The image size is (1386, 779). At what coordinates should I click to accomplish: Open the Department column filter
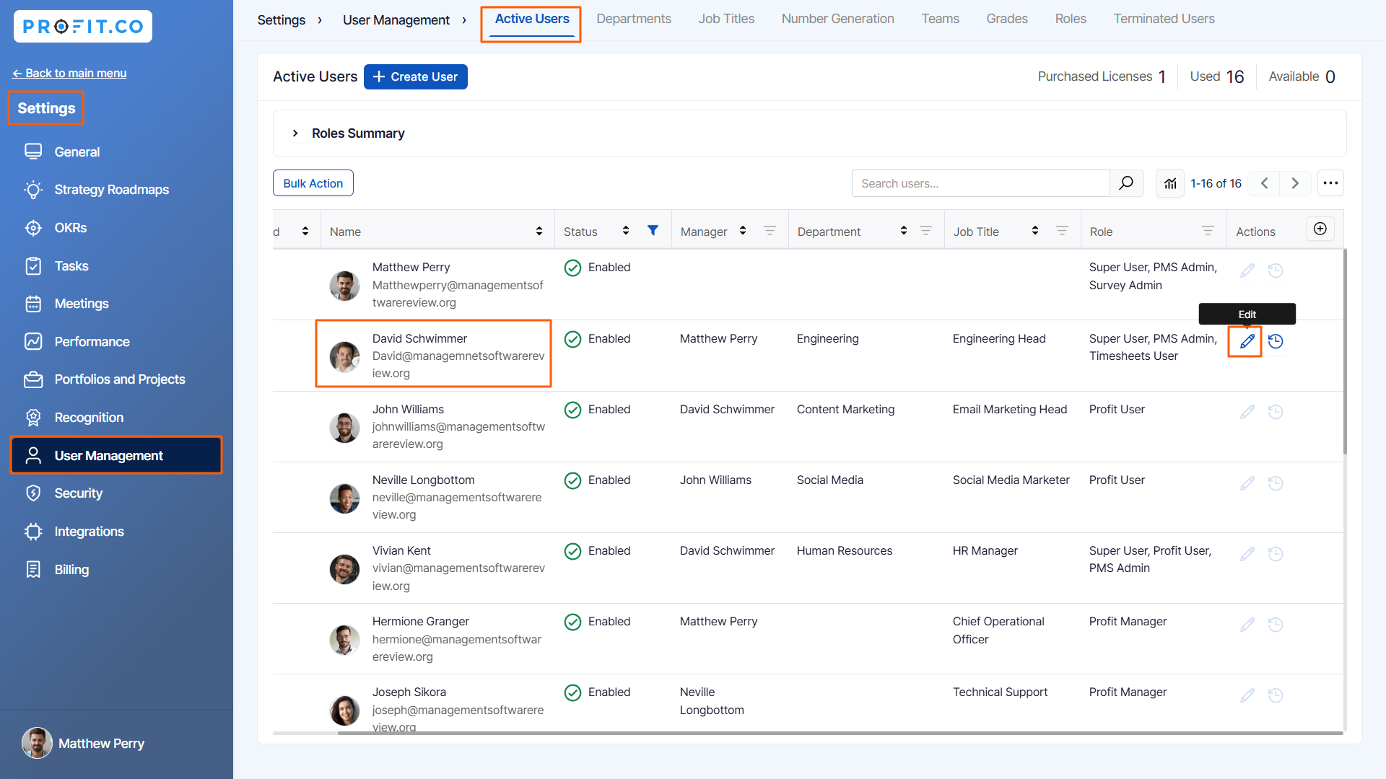click(x=925, y=231)
